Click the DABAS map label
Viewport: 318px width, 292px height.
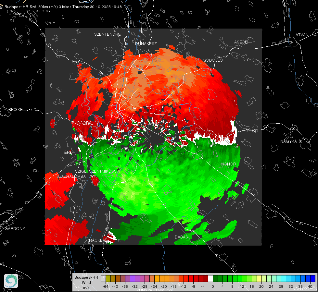(181, 237)
